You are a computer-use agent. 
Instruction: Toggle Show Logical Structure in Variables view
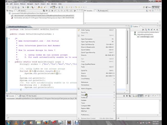tap(150, 11)
